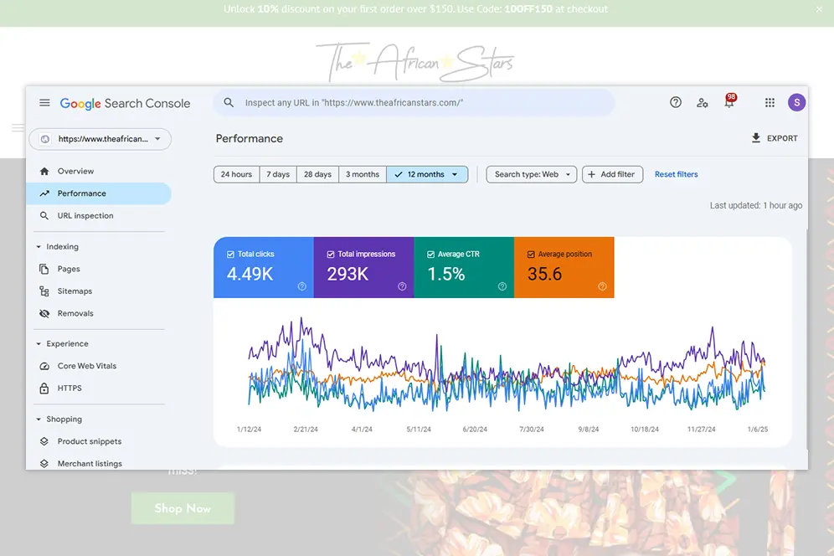The image size is (834, 556).
Task: Click the help icon on Average position card
Action: 602,286
